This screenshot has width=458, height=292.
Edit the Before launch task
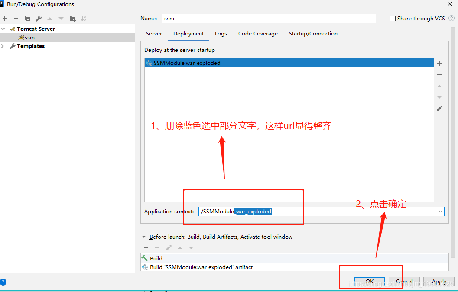click(169, 248)
